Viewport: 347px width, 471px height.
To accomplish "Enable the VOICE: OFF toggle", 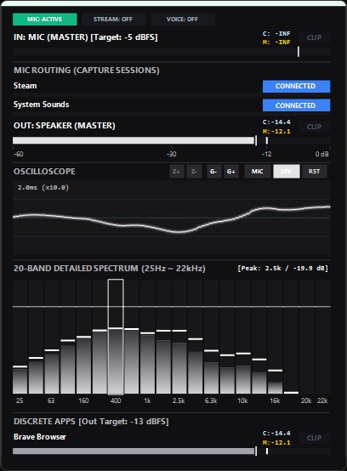I will click(x=182, y=20).
